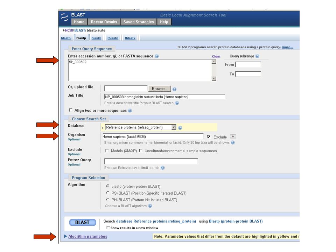The width and height of the screenshot is (336, 252).
Task: Open the Help tab
Action: click(x=164, y=22)
